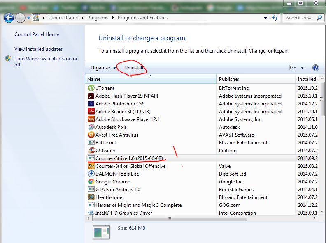This screenshot has width=326, height=243.
Task: Click horizontal scrollbar right arrow
Action: click(314, 218)
